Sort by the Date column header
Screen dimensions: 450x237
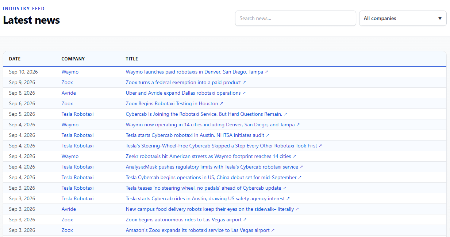click(x=15, y=59)
